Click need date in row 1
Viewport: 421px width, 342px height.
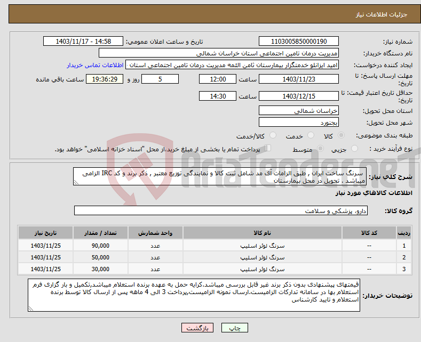click(46, 246)
